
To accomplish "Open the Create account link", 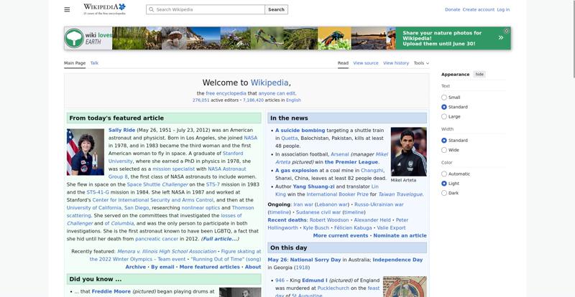I will pos(478,9).
